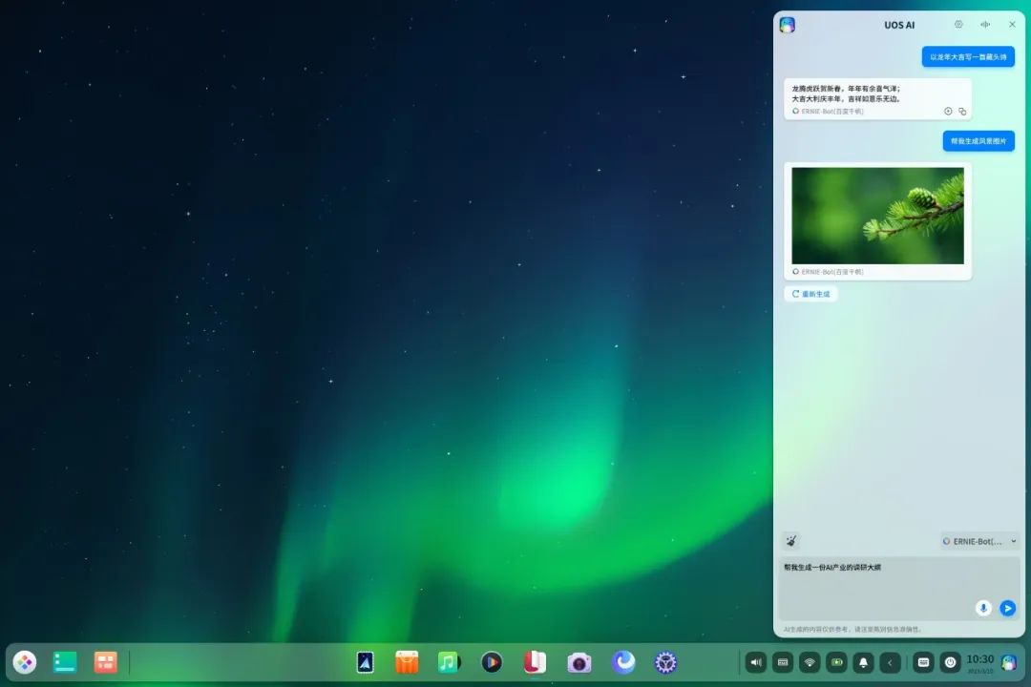Screen dimensions: 1031x687
Task: Open the power shutdown button in tray
Action: 950,662
